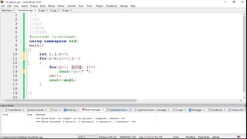Close the Logs & others panel

tap(245, 105)
